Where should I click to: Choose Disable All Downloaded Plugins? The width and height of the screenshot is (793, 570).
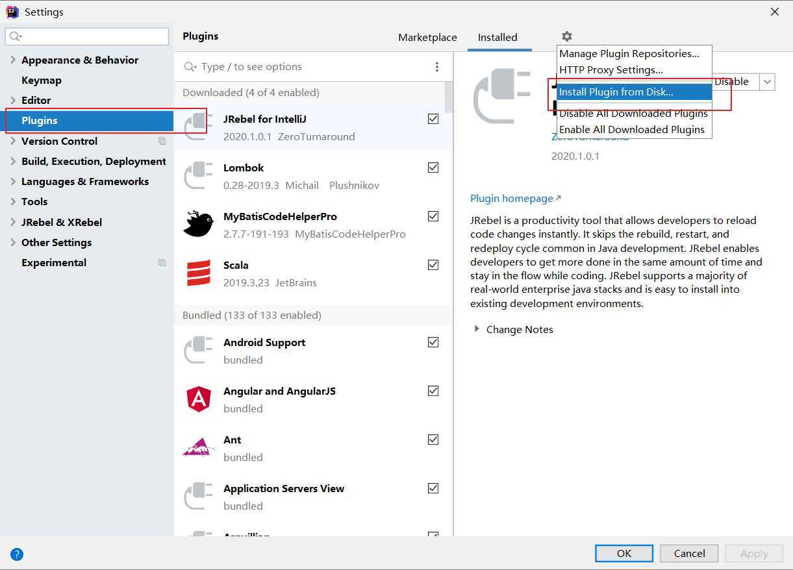(x=635, y=114)
